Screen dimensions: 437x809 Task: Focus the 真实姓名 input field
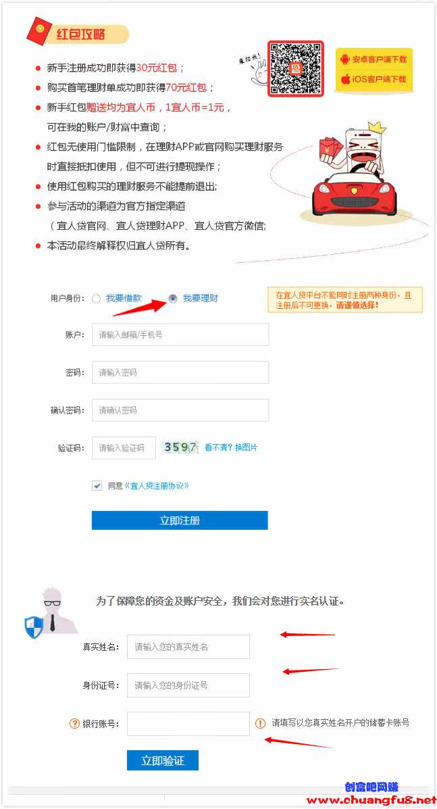point(188,647)
